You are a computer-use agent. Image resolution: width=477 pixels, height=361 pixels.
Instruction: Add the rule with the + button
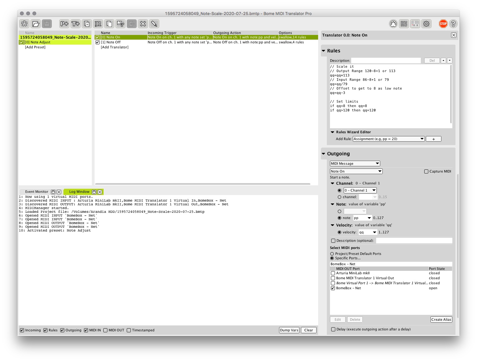[434, 139]
